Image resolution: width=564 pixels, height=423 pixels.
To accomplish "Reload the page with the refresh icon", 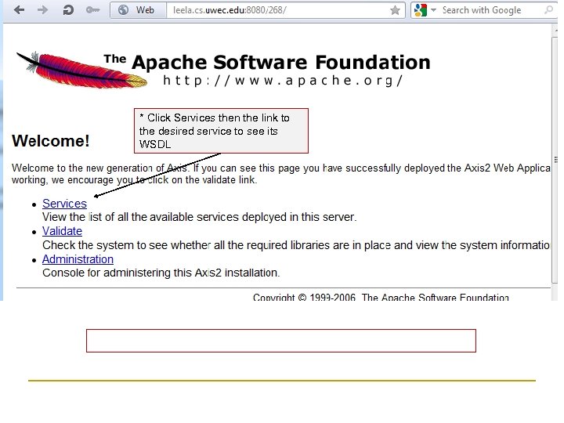I will pyautogui.click(x=67, y=10).
